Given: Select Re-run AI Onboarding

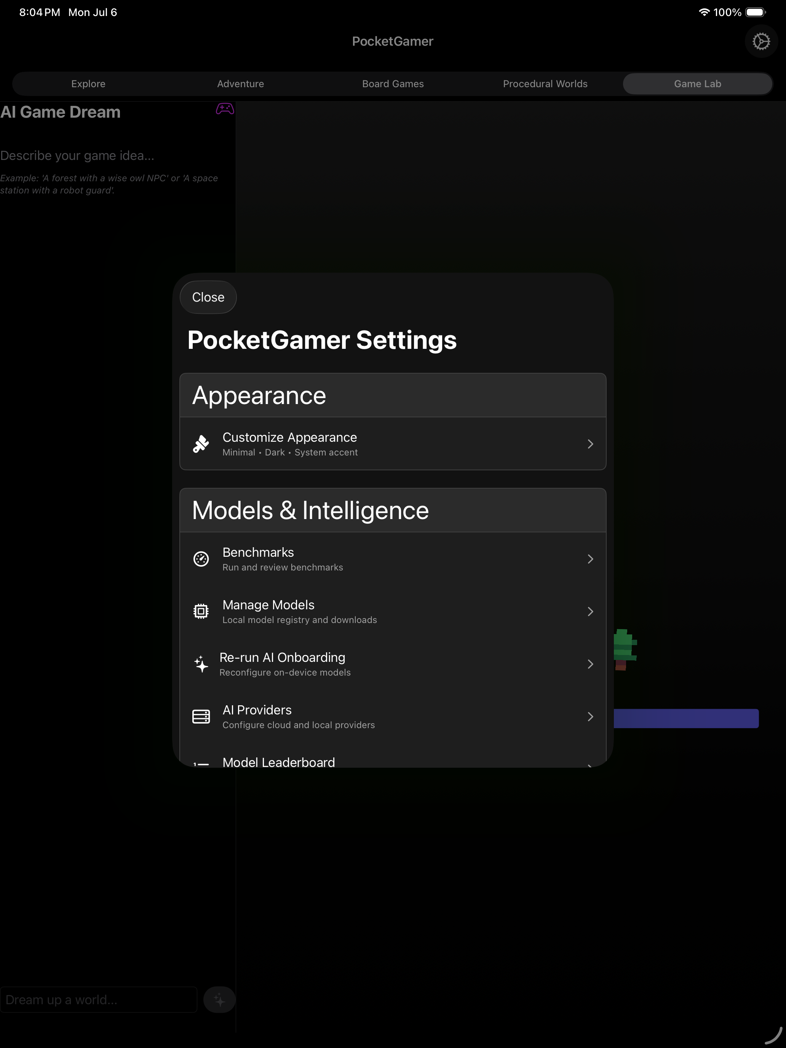Looking at the screenshot, I should pos(393,664).
